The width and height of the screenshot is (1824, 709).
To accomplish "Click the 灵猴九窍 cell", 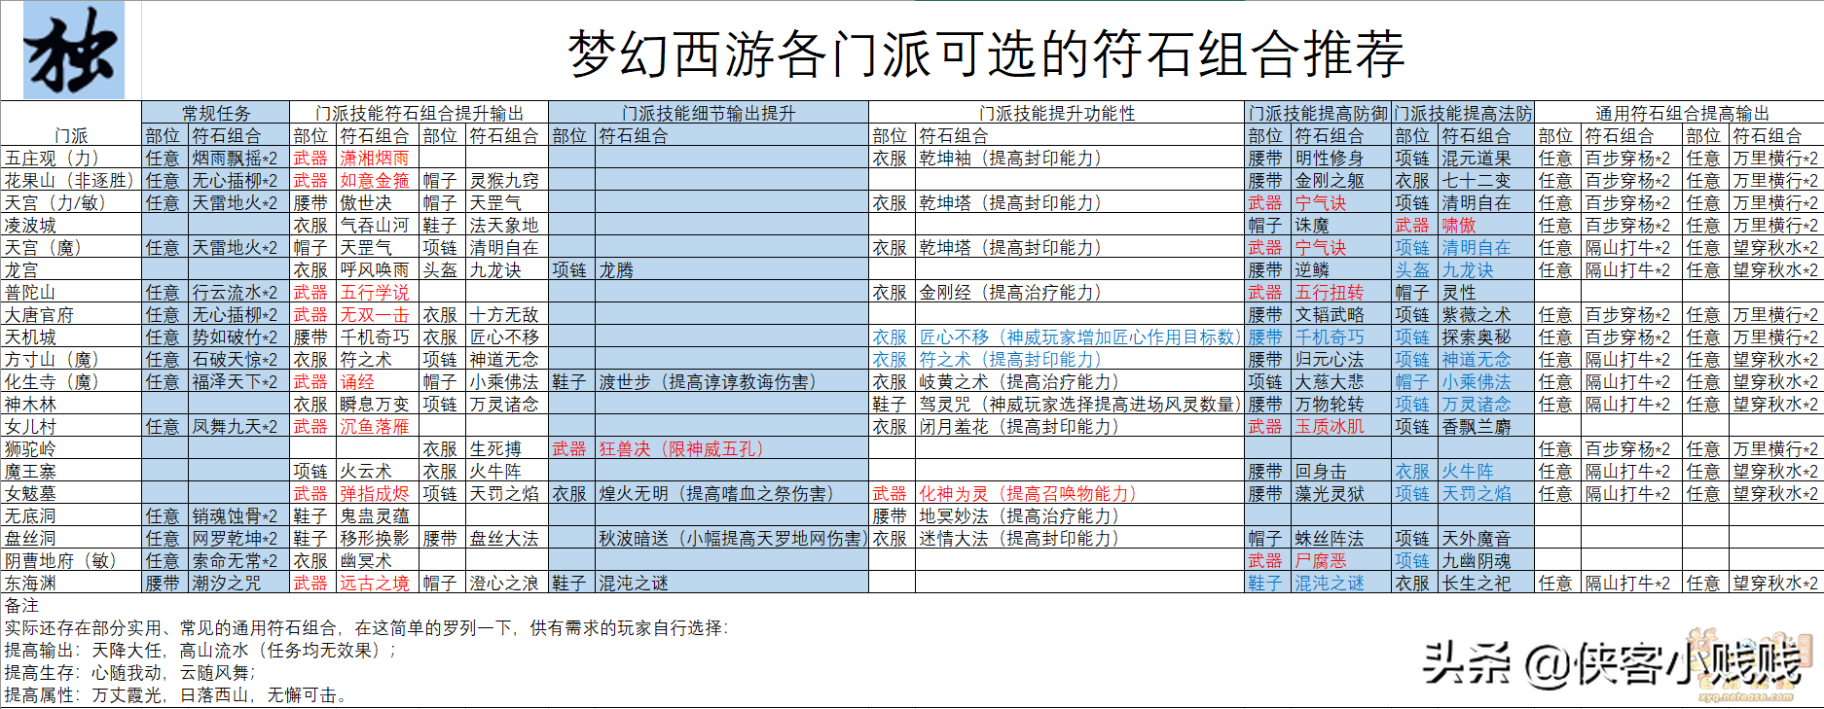I will (x=507, y=180).
